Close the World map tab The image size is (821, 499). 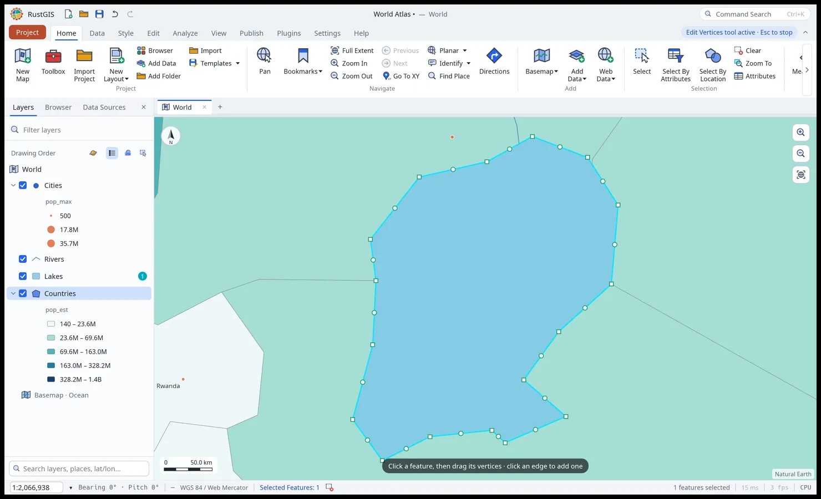coord(204,107)
